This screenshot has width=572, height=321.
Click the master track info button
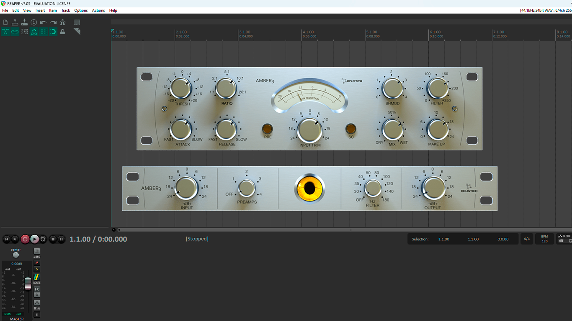pos(37,315)
